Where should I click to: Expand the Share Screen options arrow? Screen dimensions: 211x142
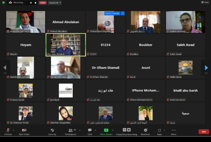pos(113,130)
